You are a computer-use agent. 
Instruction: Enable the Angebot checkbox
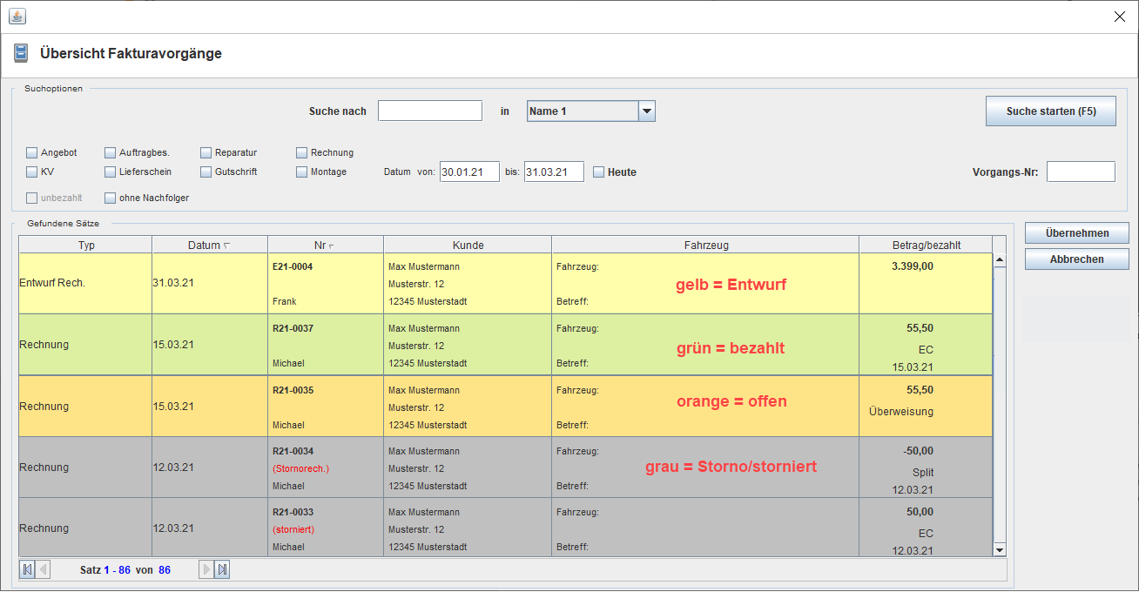coord(32,152)
